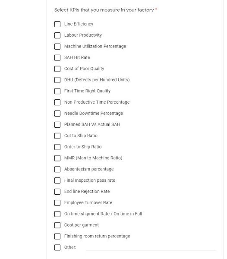Tick the Labour Productivity option

pyautogui.click(x=57, y=35)
